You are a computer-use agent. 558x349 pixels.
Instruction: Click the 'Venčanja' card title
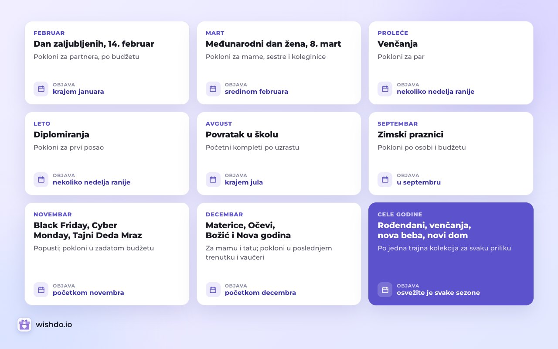398,44
